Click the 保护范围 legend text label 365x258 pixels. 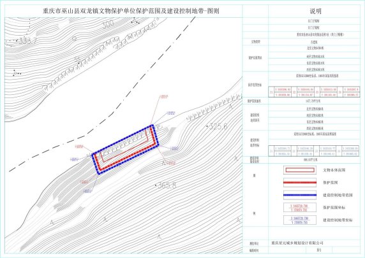330,183
